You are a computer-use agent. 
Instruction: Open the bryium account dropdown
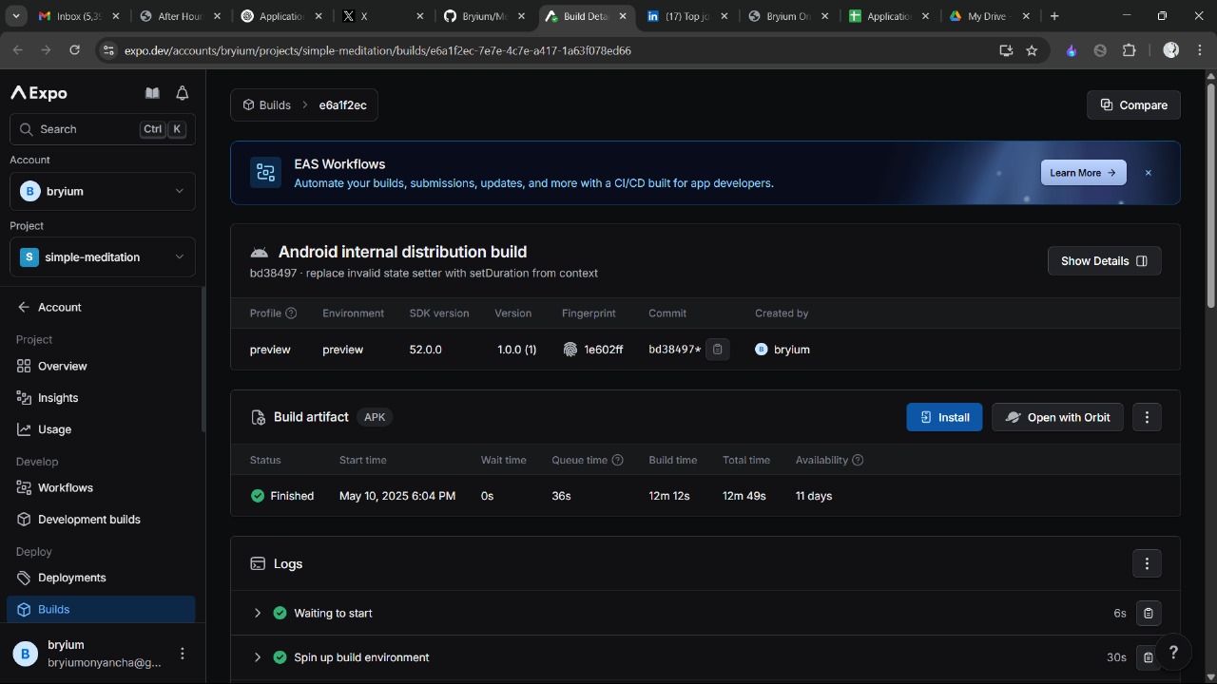click(x=103, y=191)
